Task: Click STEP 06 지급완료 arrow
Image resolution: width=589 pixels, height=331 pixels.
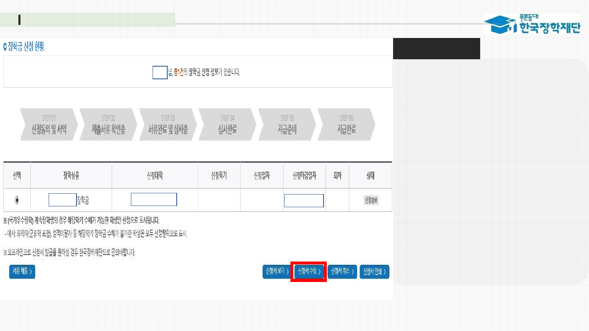Action: 346,125
